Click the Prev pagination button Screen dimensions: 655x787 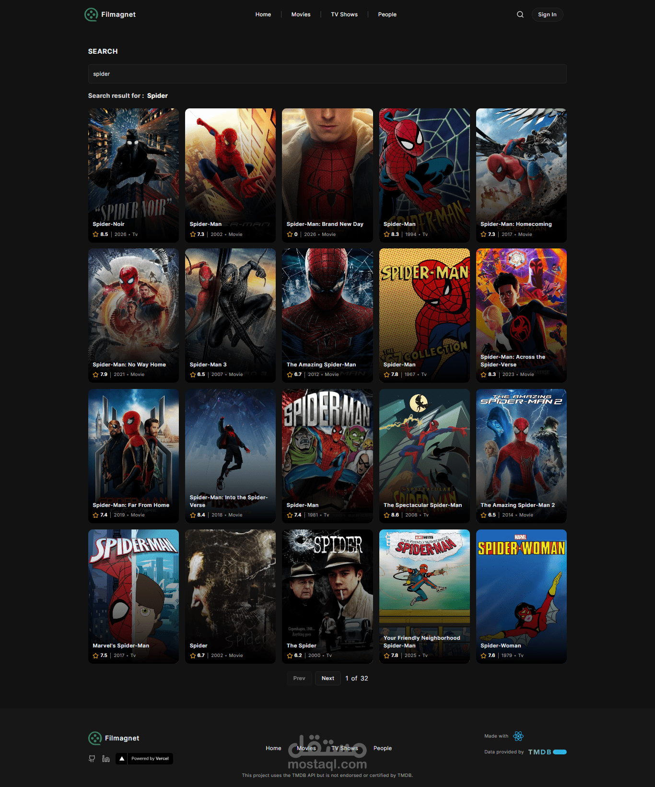tap(299, 678)
